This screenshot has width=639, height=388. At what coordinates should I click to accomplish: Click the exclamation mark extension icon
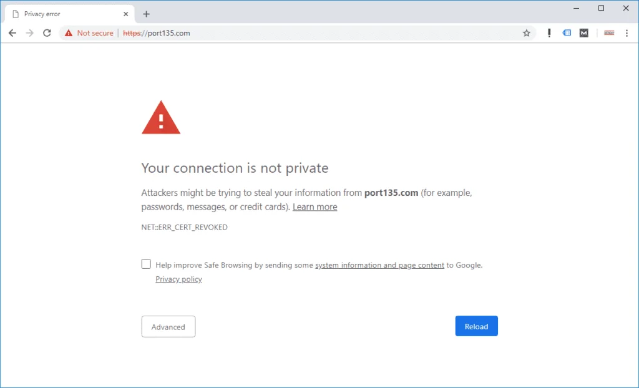click(x=549, y=33)
